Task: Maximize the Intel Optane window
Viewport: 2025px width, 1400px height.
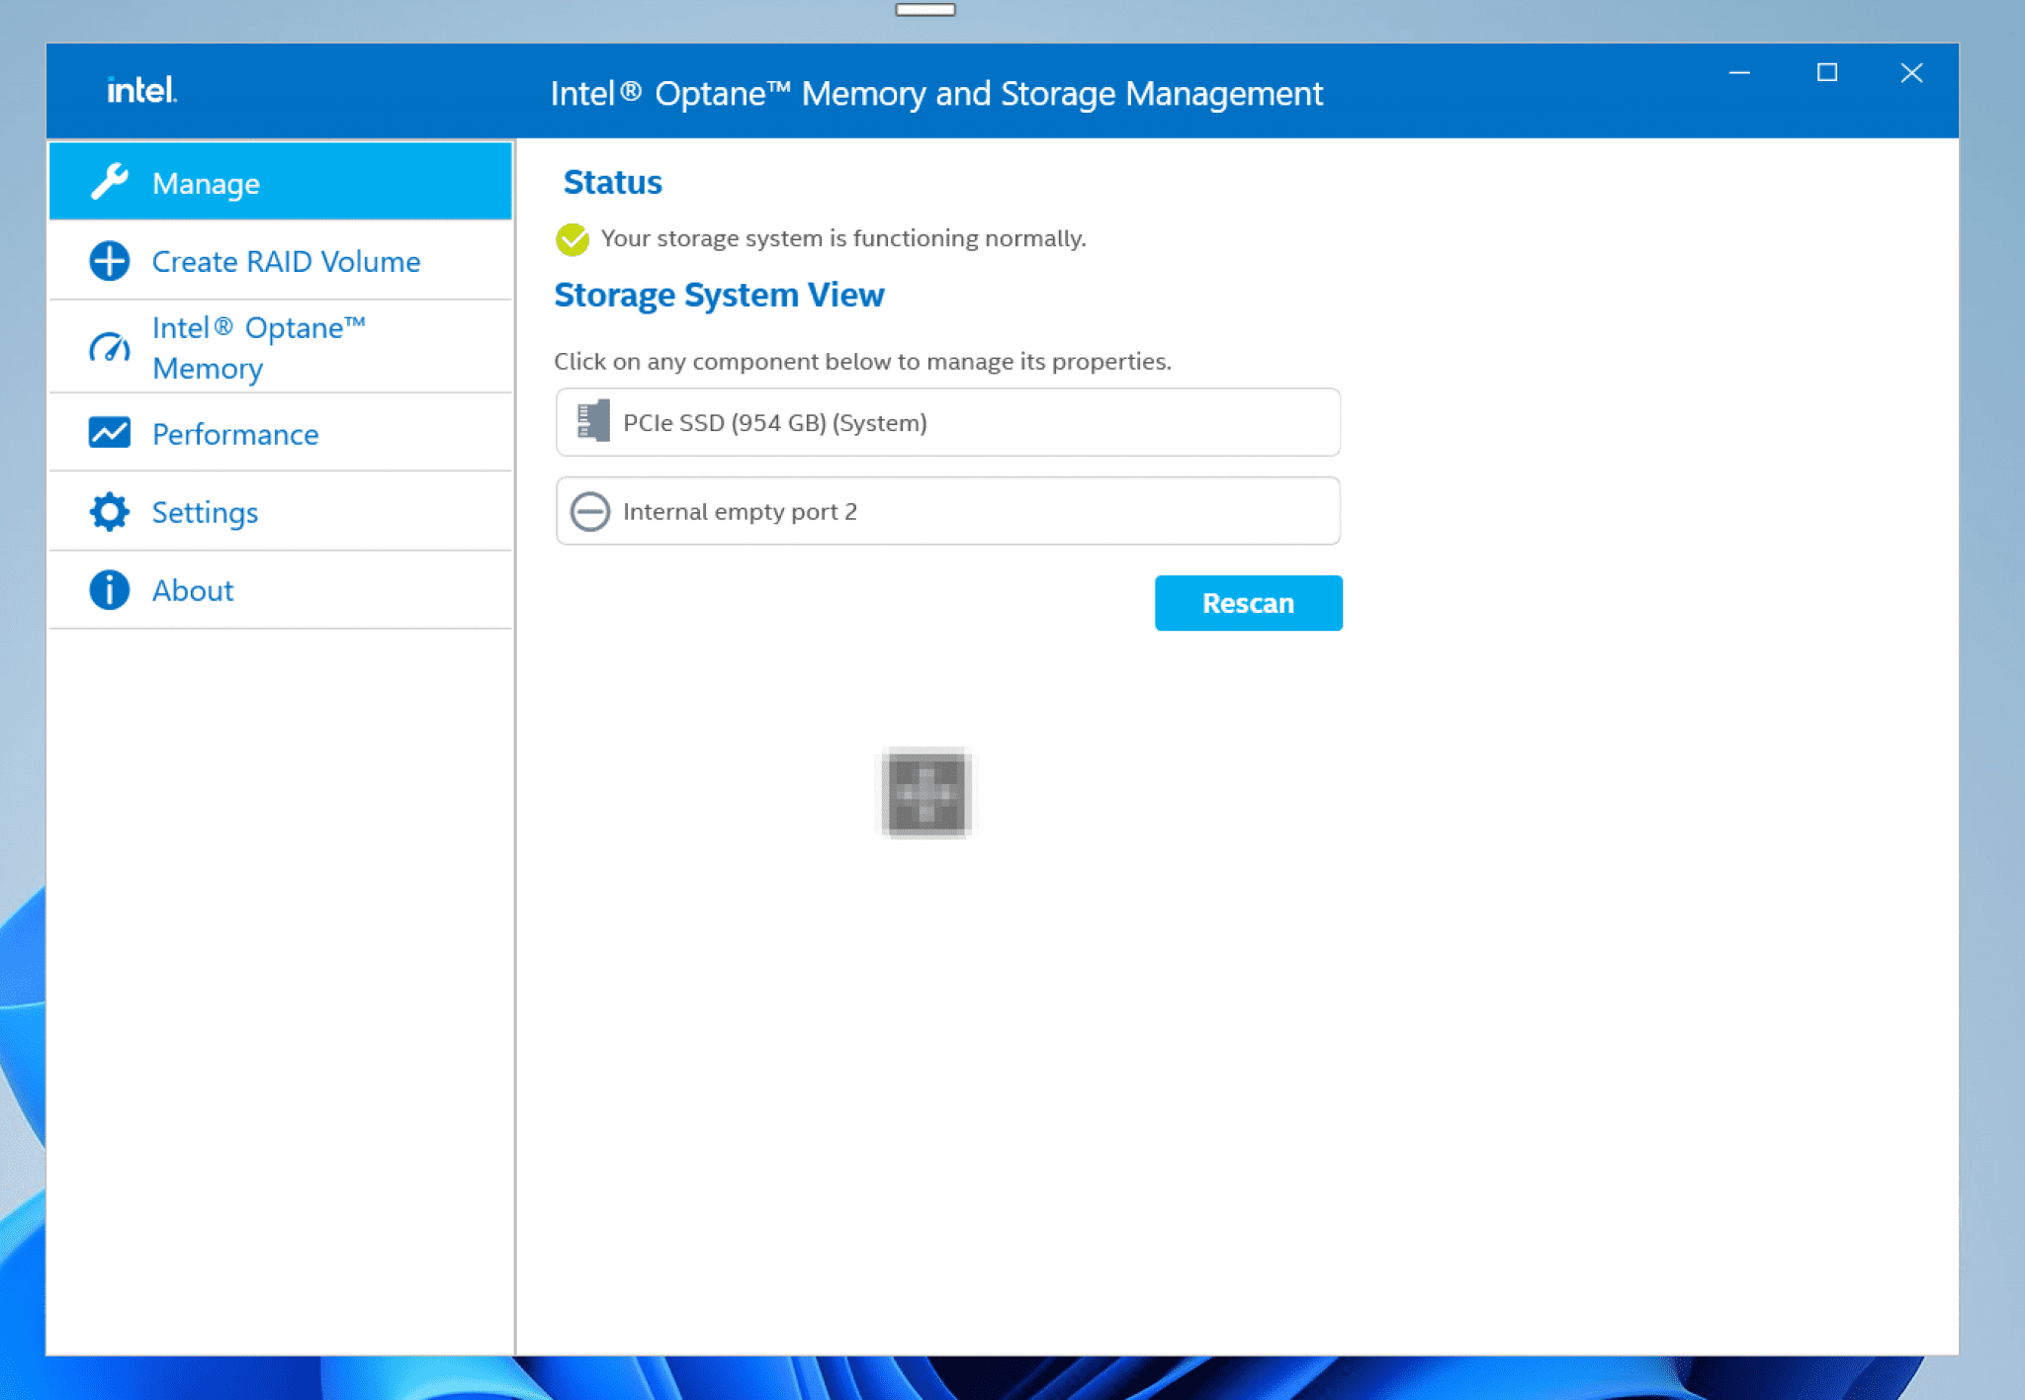Action: pos(1827,73)
